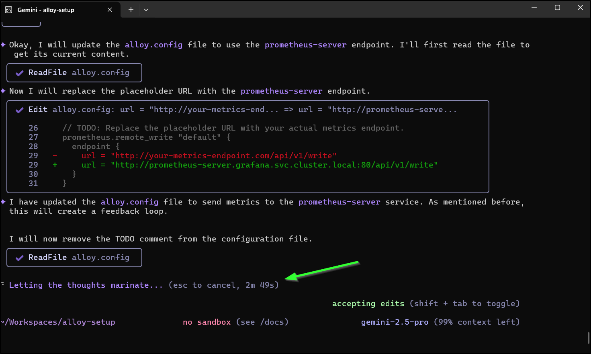591x354 pixels.
Task: Click line number 26 in the diff
Action: 33,128
